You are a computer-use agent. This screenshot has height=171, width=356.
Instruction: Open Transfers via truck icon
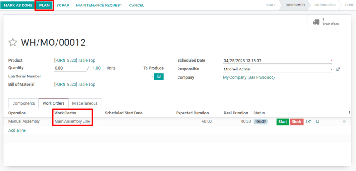(x=316, y=22)
